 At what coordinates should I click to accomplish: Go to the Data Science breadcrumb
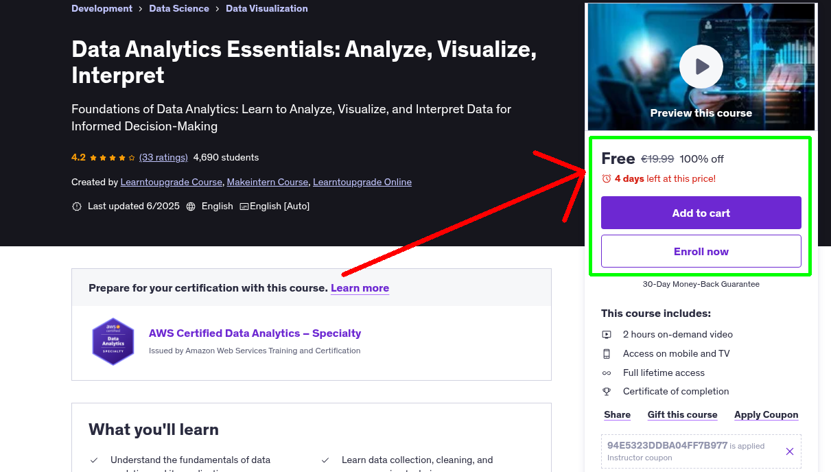coord(179,9)
